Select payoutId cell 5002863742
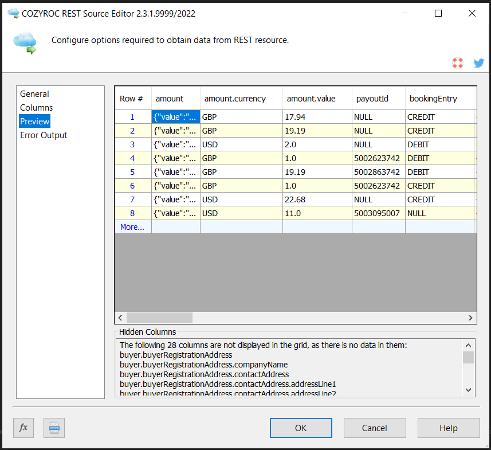Image resolution: width=491 pixels, height=450 pixels. pyautogui.click(x=378, y=172)
